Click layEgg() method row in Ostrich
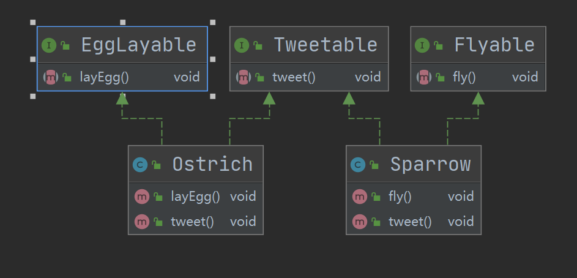Image resolution: width=577 pixels, height=278 pixels. [x=195, y=197]
